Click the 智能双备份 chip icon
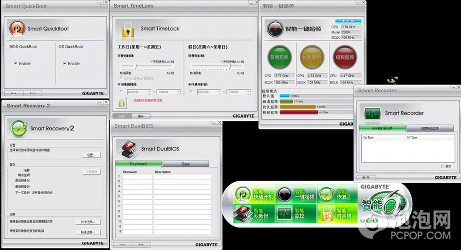 (242, 213)
